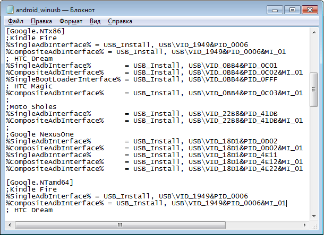Image resolution: width=324 pixels, height=236 pixels.
Task: Click the first ;Kindle Fire comment line
Action: pyautogui.click(x=31, y=38)
